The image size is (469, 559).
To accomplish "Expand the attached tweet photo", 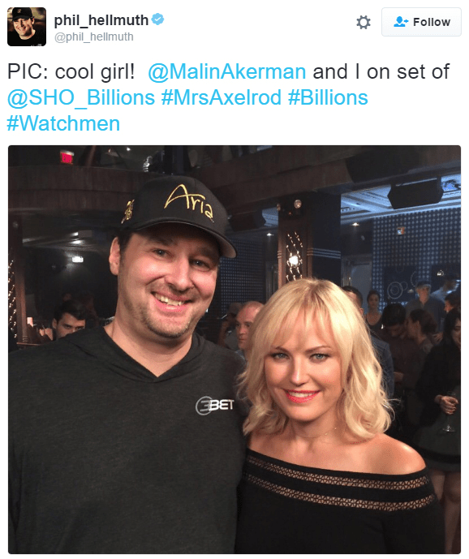I will click(x=234, y=350).
